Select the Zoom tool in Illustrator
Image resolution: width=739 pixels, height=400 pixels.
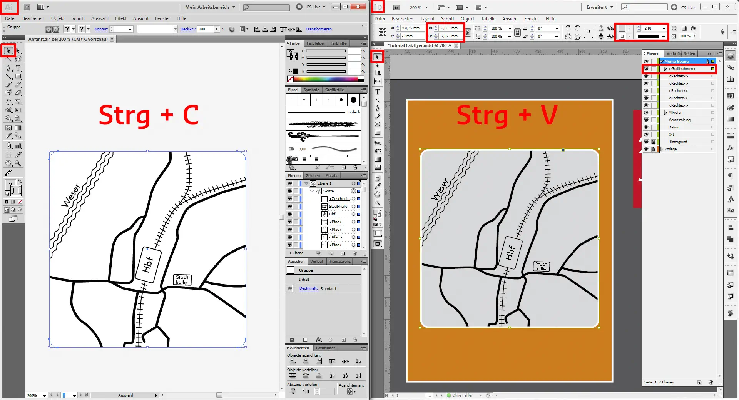pyautogui.click(x=17, y=163)
